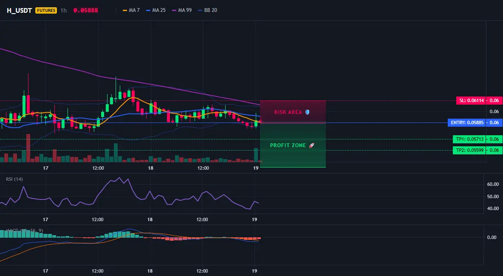Click the PROFIT ZONE text
This screenshot has width=503, height=276.
pyautogui.click(x=288, y=145)
